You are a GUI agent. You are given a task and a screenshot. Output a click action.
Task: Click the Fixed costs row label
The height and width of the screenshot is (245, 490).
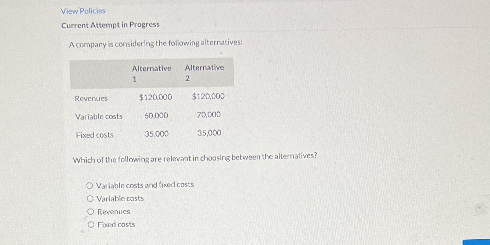[x=94, y=135]
